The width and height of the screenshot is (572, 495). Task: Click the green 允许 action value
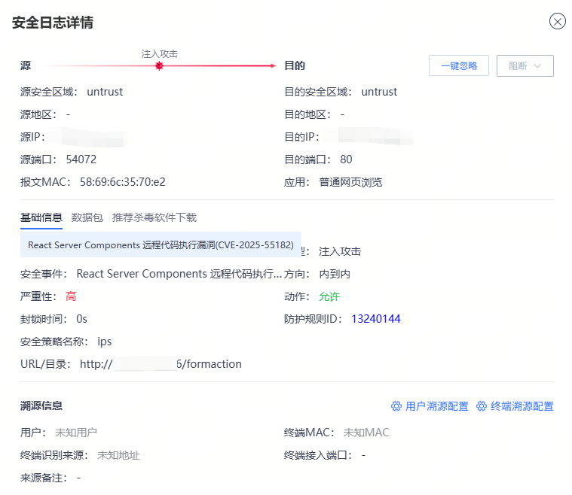click(x=329, y=296)
